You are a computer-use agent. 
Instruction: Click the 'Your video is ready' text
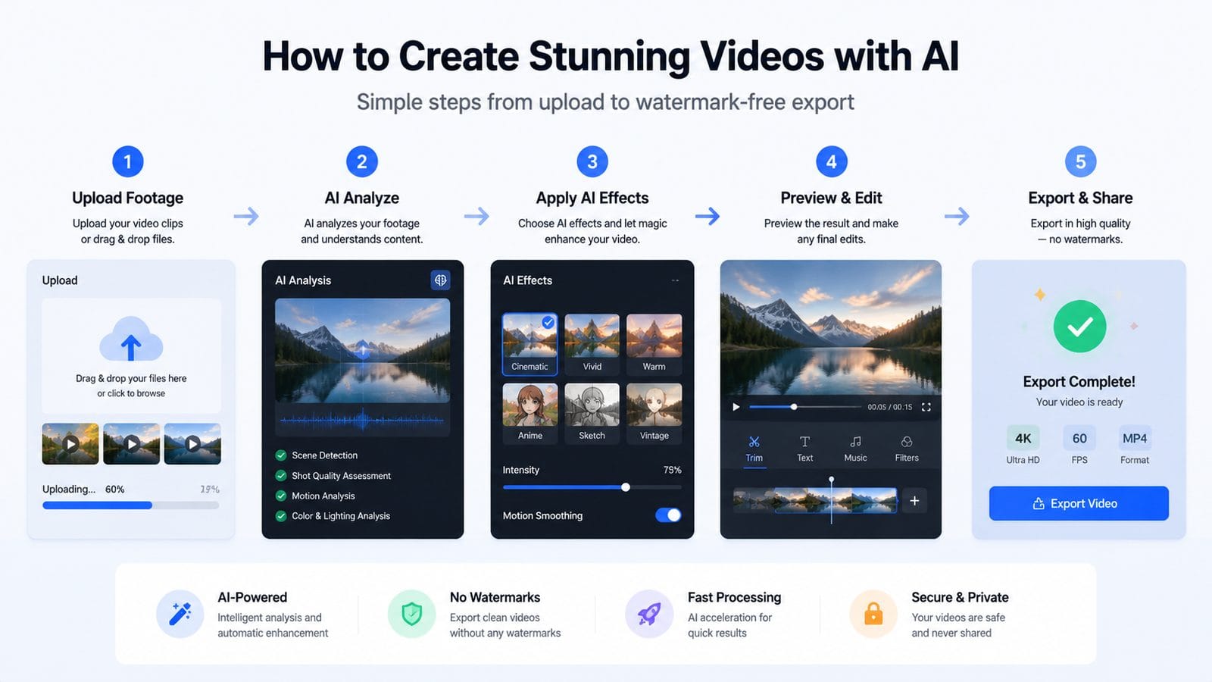tap(1079, 402)
